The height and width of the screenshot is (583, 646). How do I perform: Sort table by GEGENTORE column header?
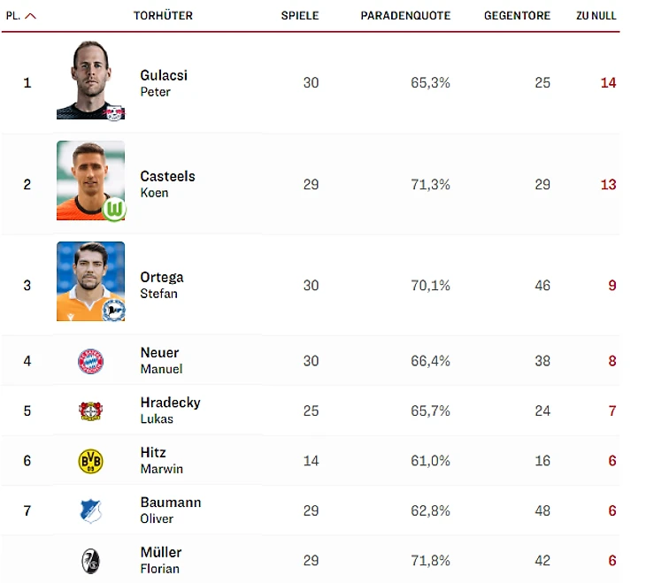point(517,16)
